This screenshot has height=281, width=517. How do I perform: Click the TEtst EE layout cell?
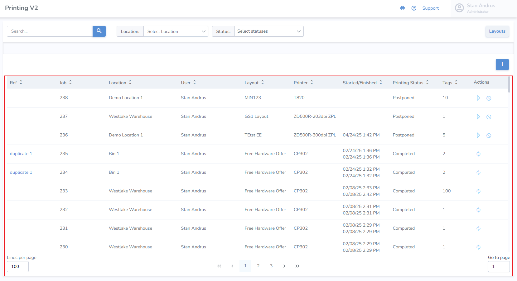[x=253, y=135]
